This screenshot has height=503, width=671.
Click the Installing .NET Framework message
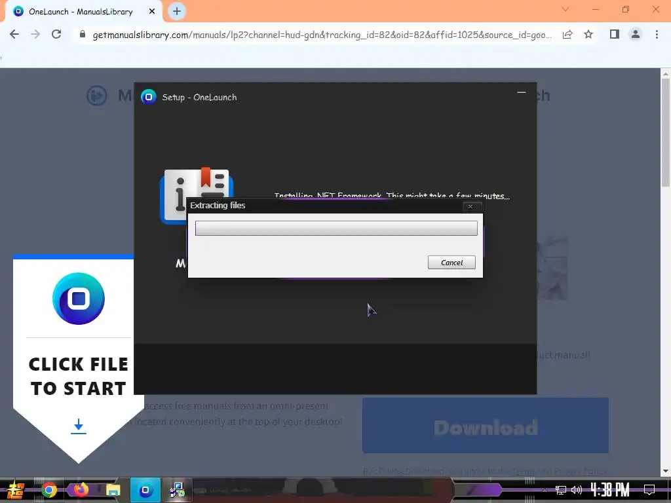(x=392, y=196)
